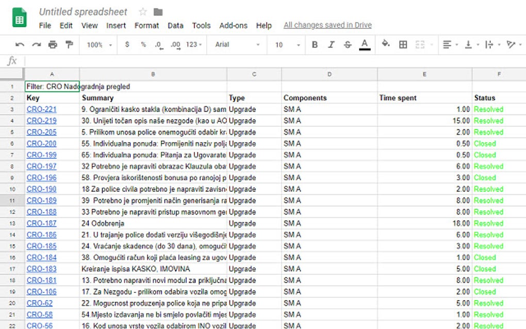The width and height of the screenshot is (526, 329).
Task: Apply paint format with the Paint format tool
Action: [70, 45]
